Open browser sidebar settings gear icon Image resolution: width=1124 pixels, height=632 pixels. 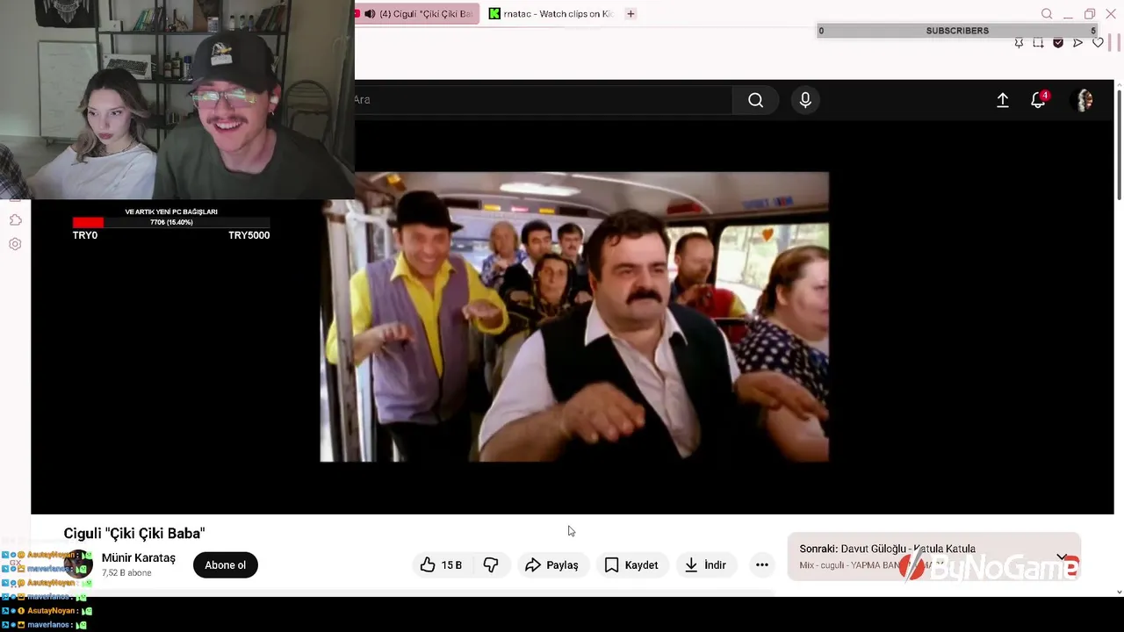(15, 244)
